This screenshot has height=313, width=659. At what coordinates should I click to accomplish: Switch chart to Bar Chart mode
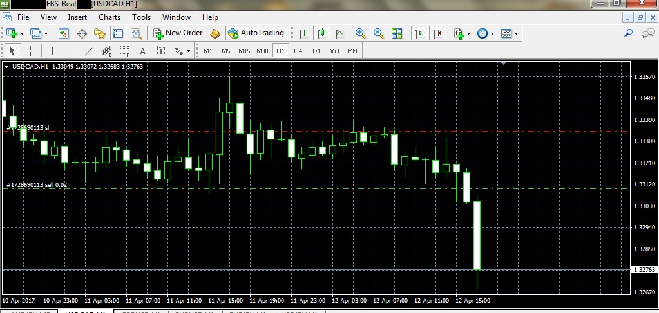[303, 33]
